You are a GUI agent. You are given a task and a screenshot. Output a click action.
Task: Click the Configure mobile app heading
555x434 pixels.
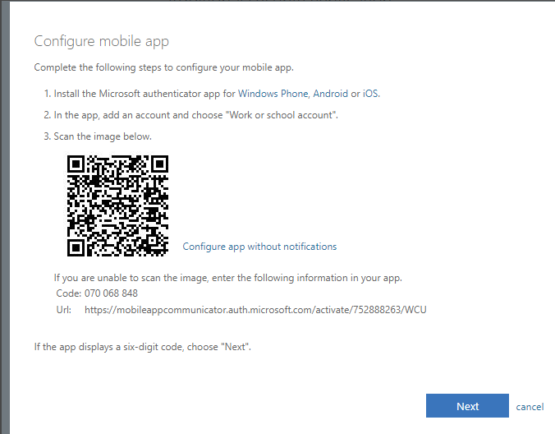point(102,41)
